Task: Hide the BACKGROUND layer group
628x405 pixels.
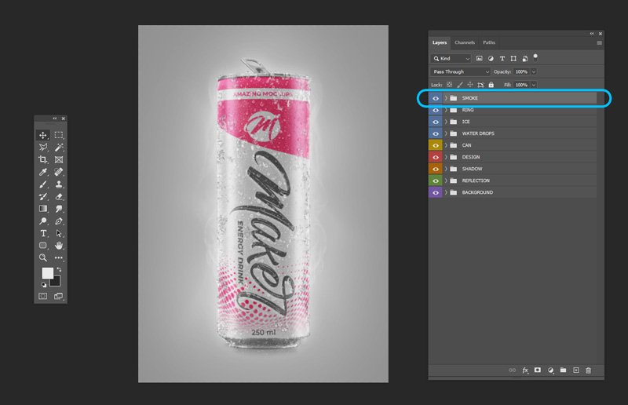Action: coord(436,192)
